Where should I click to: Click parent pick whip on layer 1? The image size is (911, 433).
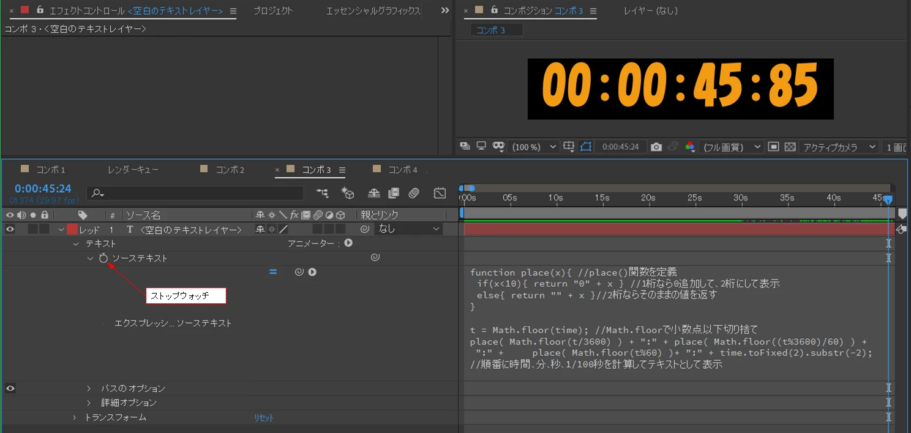[x=365, y=229]
